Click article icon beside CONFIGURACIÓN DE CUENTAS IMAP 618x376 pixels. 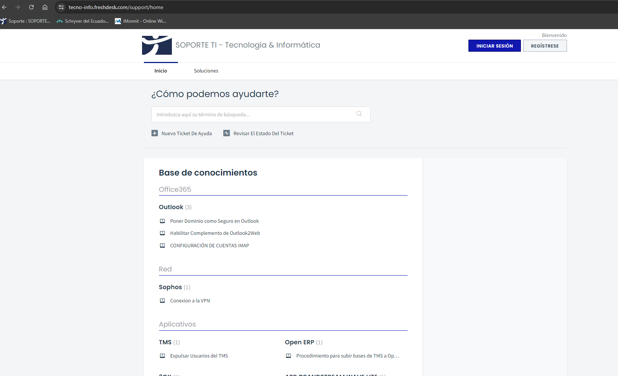(x=162, y=246)
